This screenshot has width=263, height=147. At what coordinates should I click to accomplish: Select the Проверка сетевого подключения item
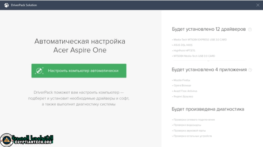click(x=194, y=120)
